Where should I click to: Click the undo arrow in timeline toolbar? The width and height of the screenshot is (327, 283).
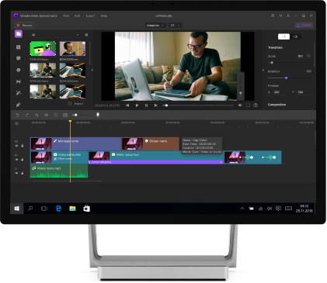pyautogui.click(x=18, y=115)
